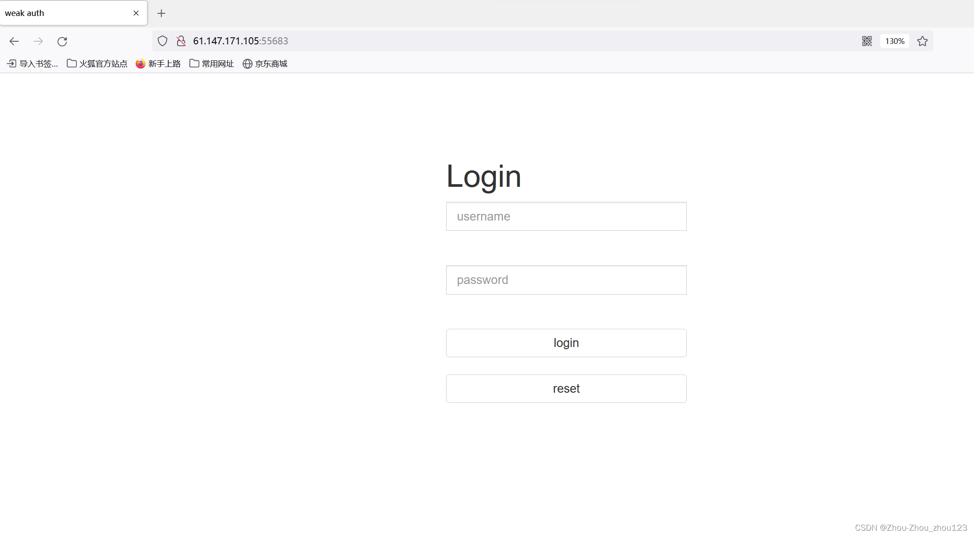Open the 火狐官方站点 bookmarks folder
The width and height of the screenshot is (974, 536).
point(97,63)
